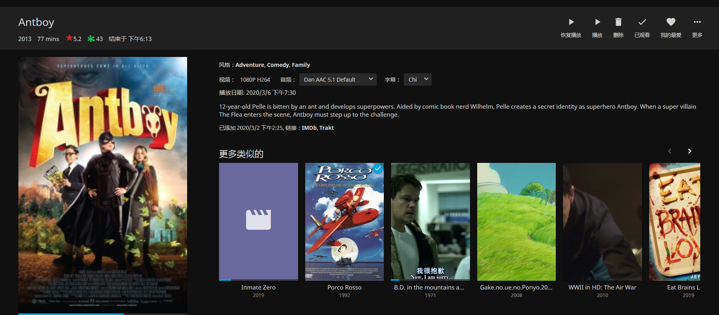Click the 77 mins runtime text
719x315 pixels.
pyautogui.click(x=48, y=39)
